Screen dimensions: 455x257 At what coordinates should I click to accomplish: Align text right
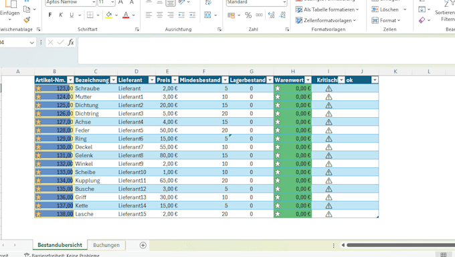171,15
